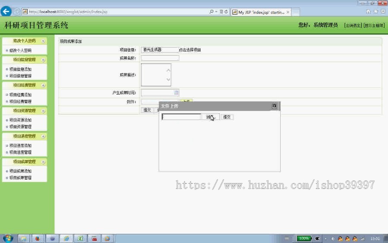
Task: Open the address bar search dropdown arrow
Action: point(216,12)
